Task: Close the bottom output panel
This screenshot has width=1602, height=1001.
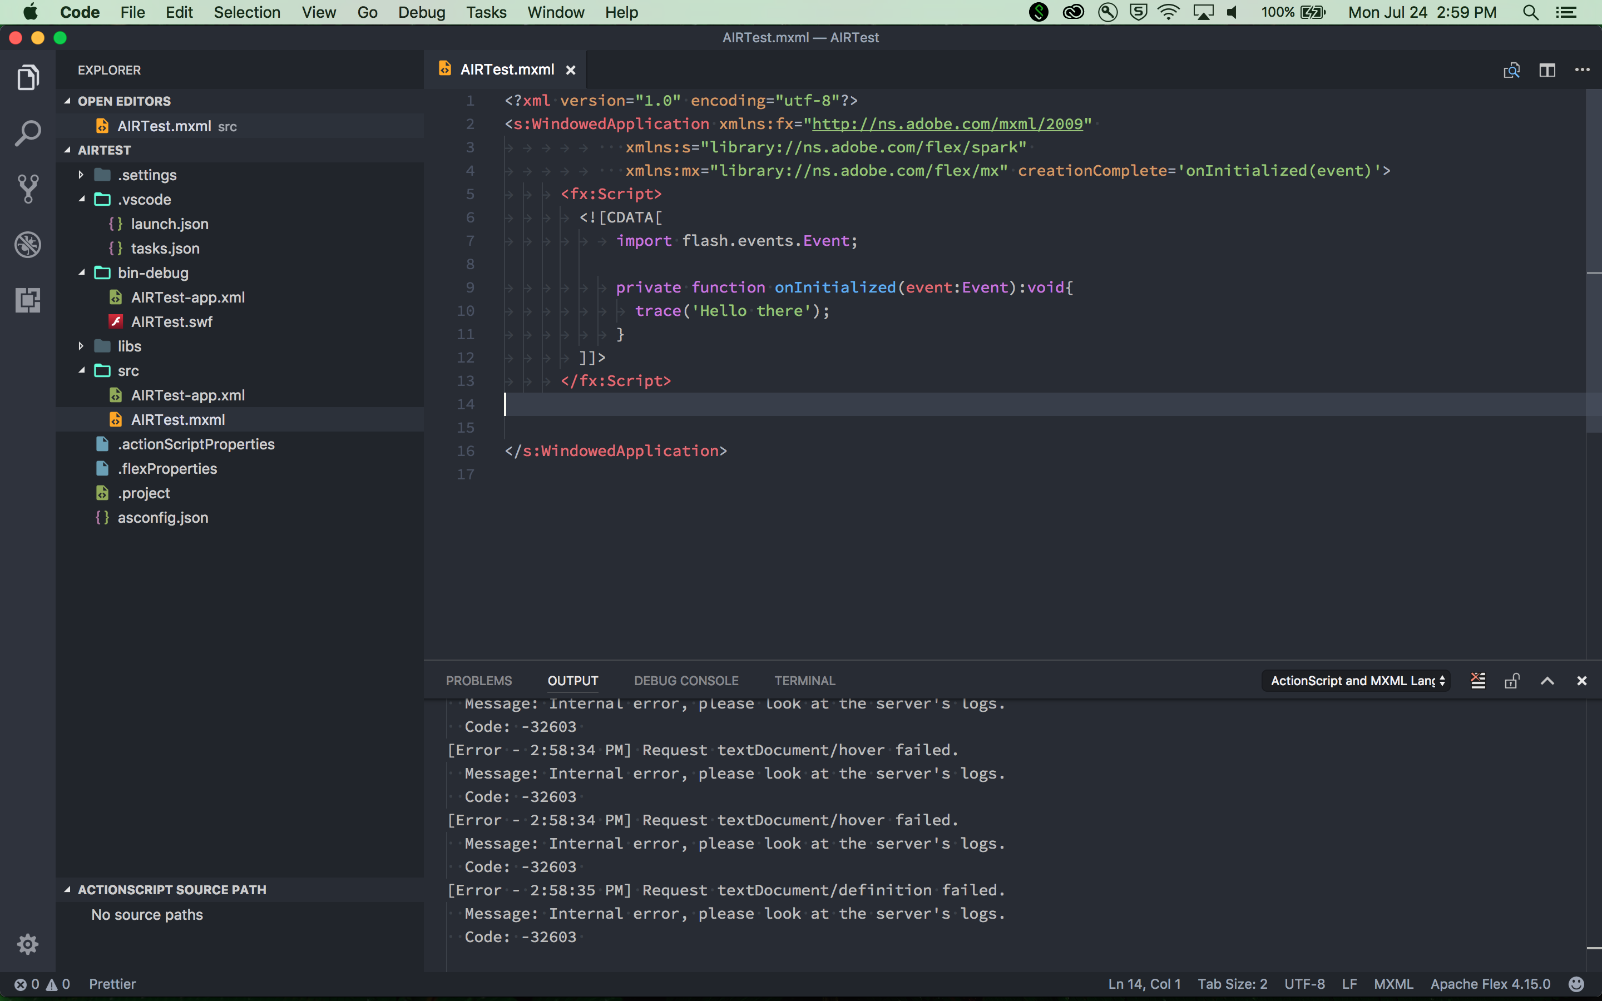Action: click(x=1581, y=681)
